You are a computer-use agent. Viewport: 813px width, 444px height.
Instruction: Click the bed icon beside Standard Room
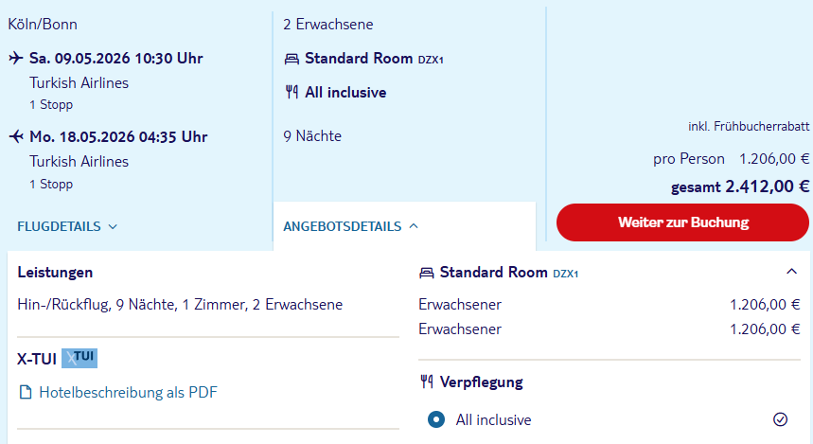(x=292, y=59)
